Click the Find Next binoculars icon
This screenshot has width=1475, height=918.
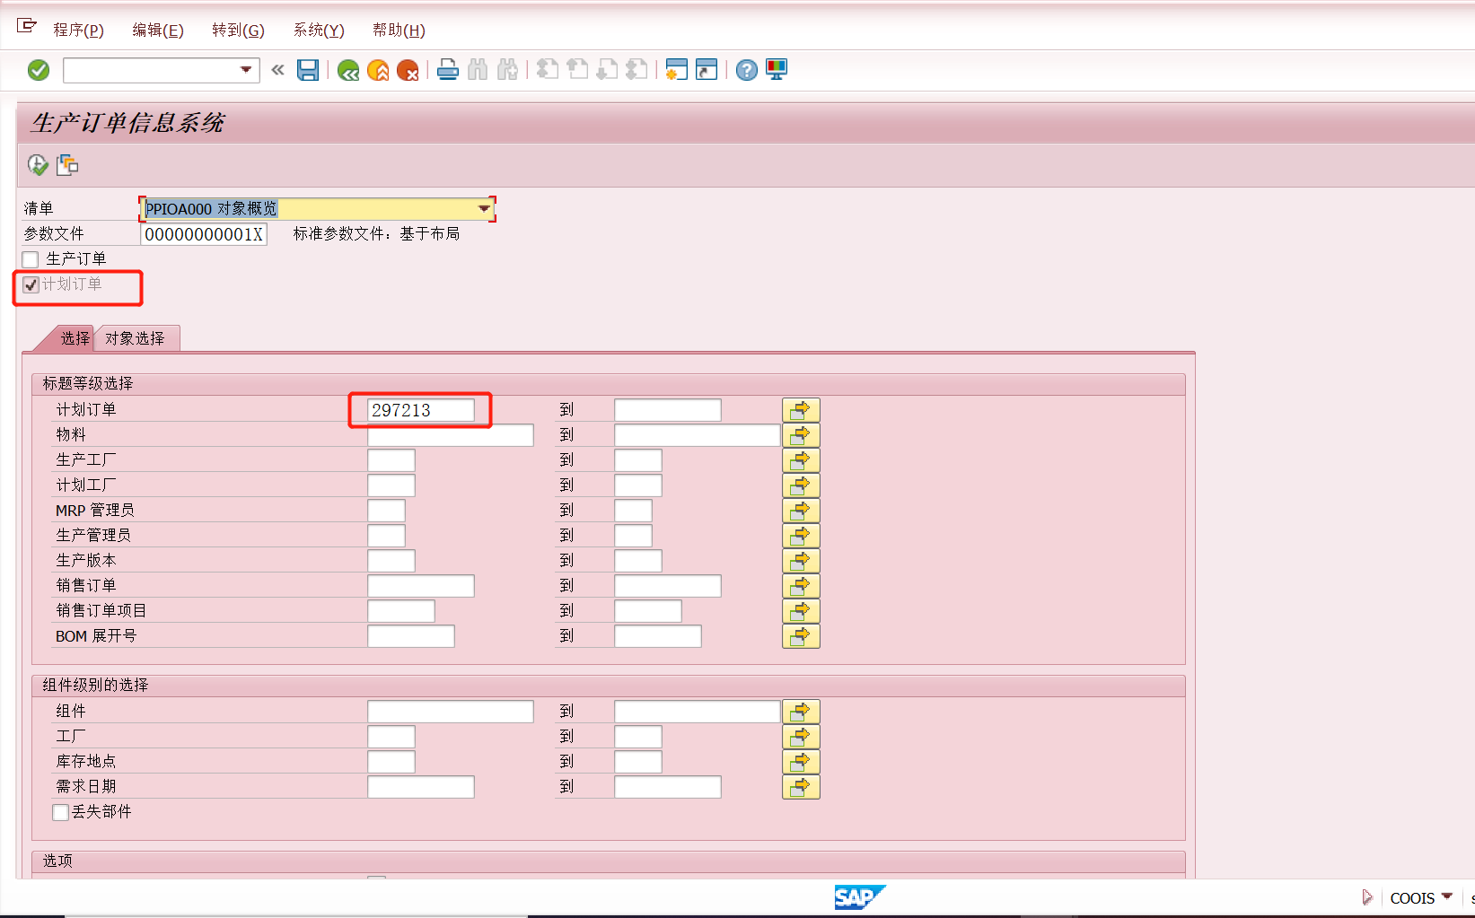point(507,70)
